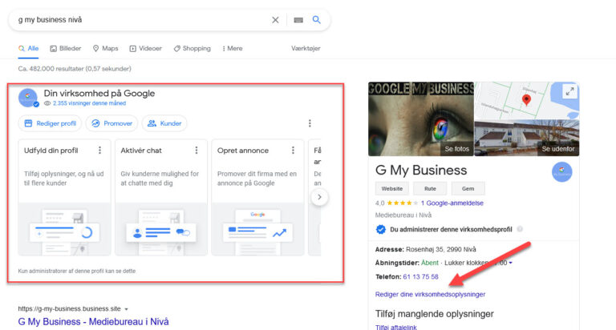Show next cards with chevron arrow
The height and width of the screenshot is (330, 616).
319,197
